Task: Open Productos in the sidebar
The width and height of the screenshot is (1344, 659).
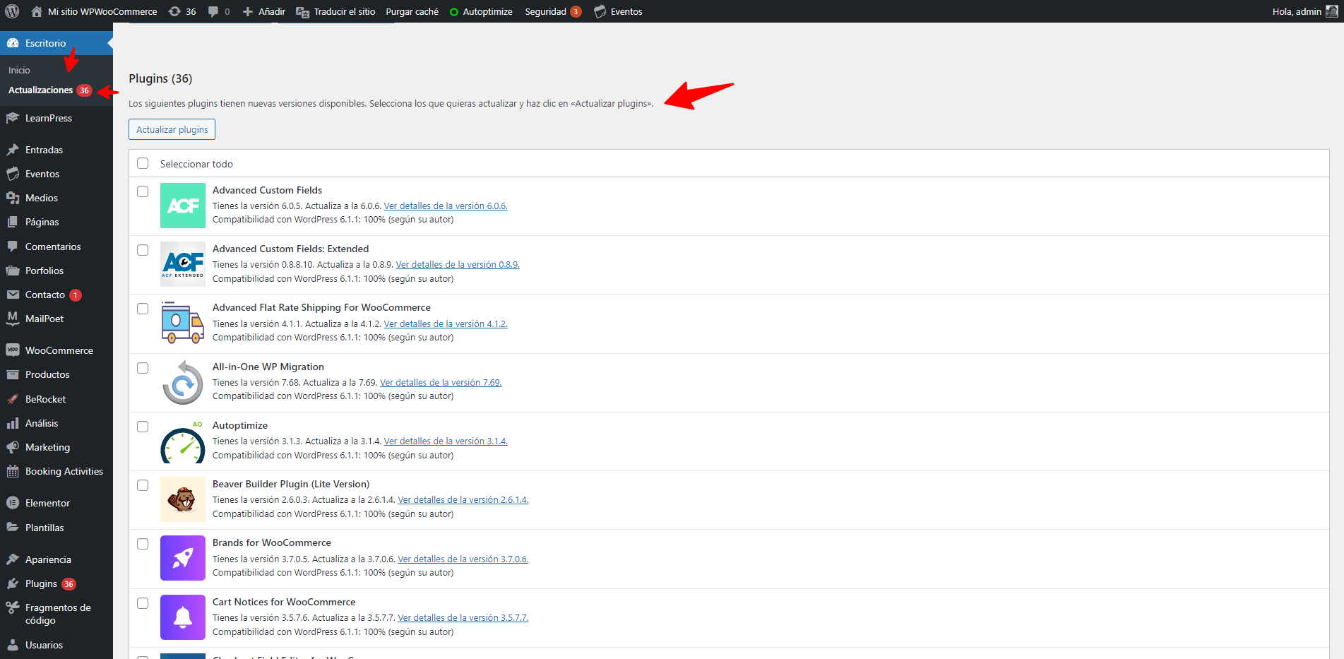Action: pos(57,374)
